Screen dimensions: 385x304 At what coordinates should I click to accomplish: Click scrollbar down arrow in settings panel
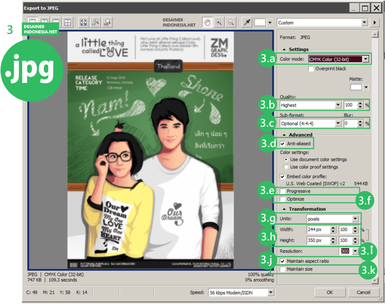pos(375,281)
